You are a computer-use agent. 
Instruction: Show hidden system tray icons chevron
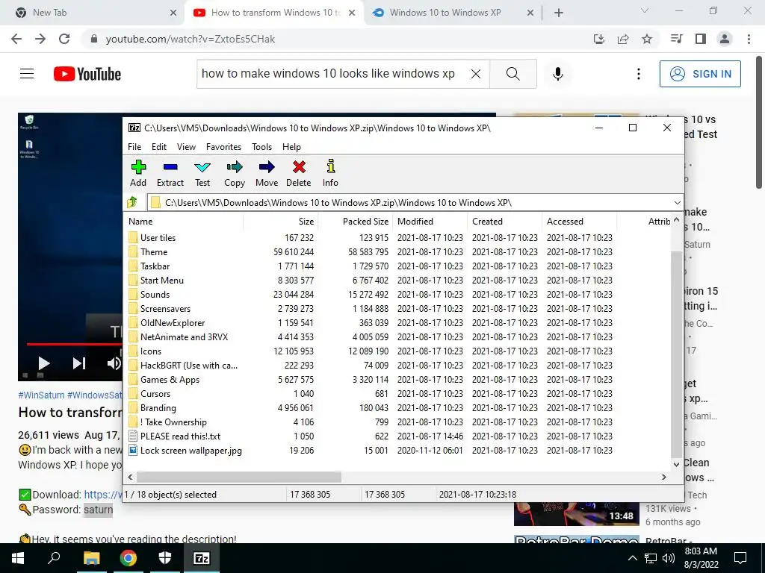point(632,558)
